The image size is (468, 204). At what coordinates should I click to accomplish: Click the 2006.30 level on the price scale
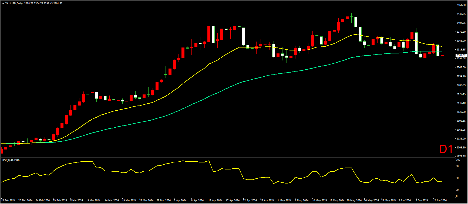click(x=461, y=148)
